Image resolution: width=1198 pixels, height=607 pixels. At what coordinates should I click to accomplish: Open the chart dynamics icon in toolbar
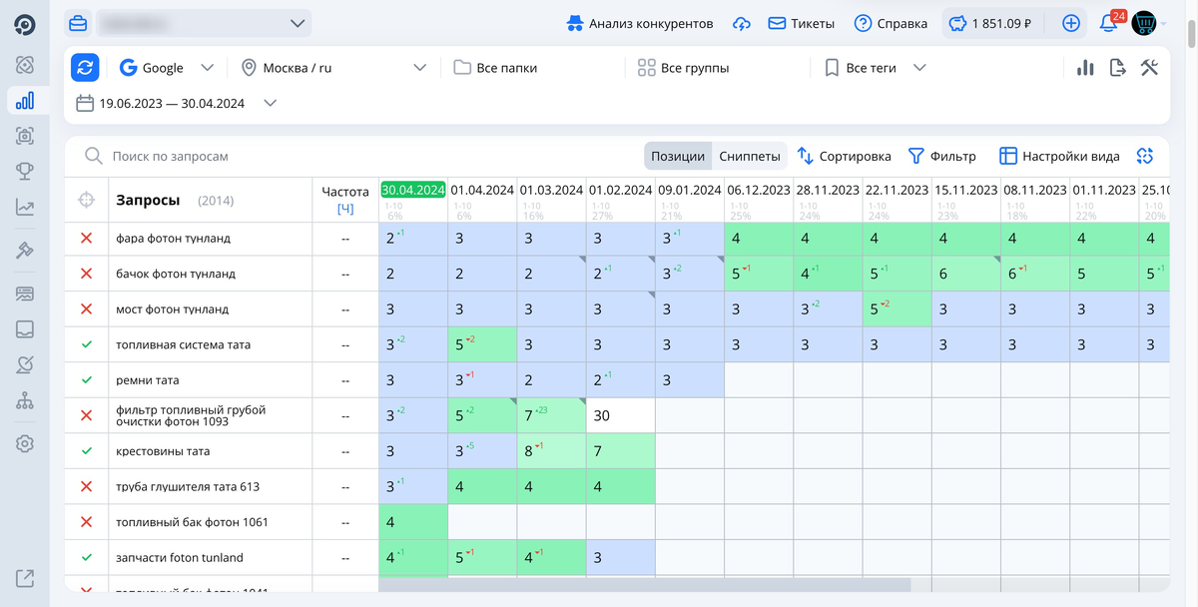click(1085, 68)
